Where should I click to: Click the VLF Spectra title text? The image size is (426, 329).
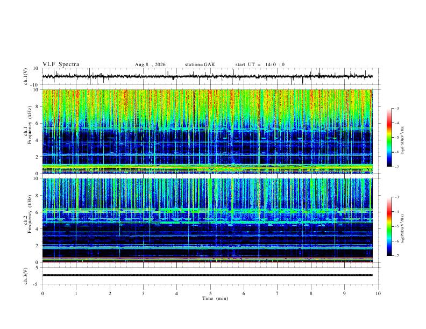(61, 65)
